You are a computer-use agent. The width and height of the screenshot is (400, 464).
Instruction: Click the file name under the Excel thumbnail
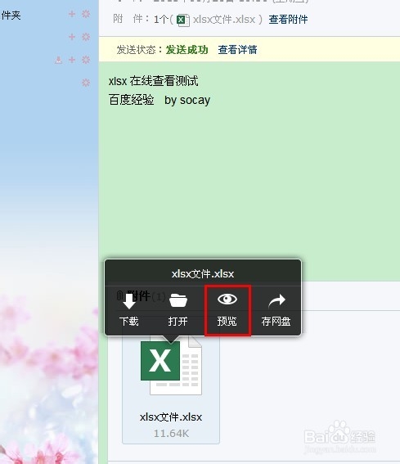tap(171, 417)
